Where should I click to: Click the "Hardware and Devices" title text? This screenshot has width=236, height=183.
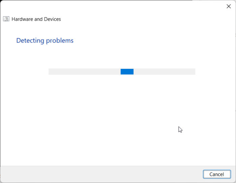coord(36,19)
